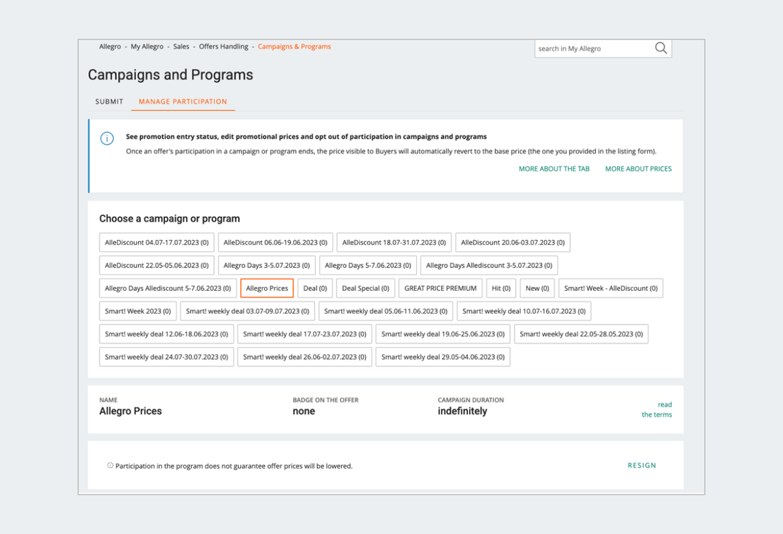Image resolution: width=783 pixels, height=534 pixels.
Task: Choose Smart! weekly deal 29.05-04.06.2023
Action: pyautogui.click(x=443, y=357)
